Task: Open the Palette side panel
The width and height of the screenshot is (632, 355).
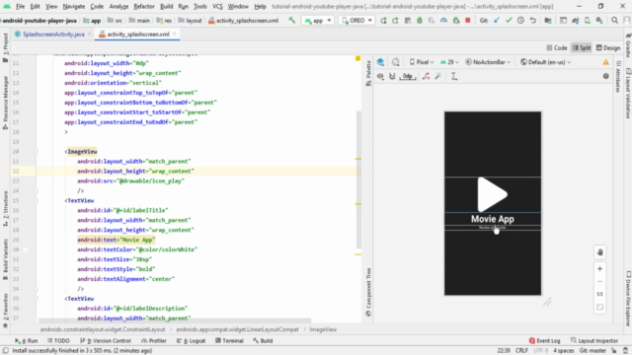Action: click(368, 73)
